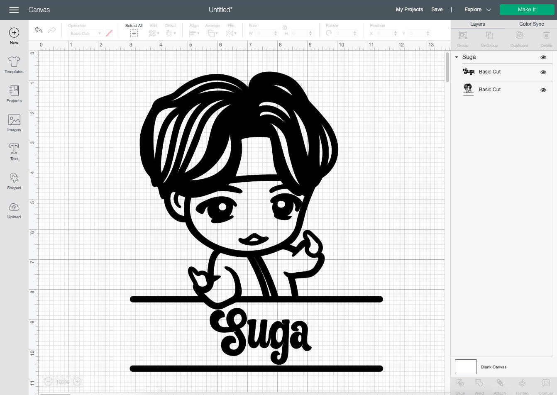The height and width of the screenshot is (395, 557).
Task: Switch to the Layers tab
Action: [x=477, y=24]
